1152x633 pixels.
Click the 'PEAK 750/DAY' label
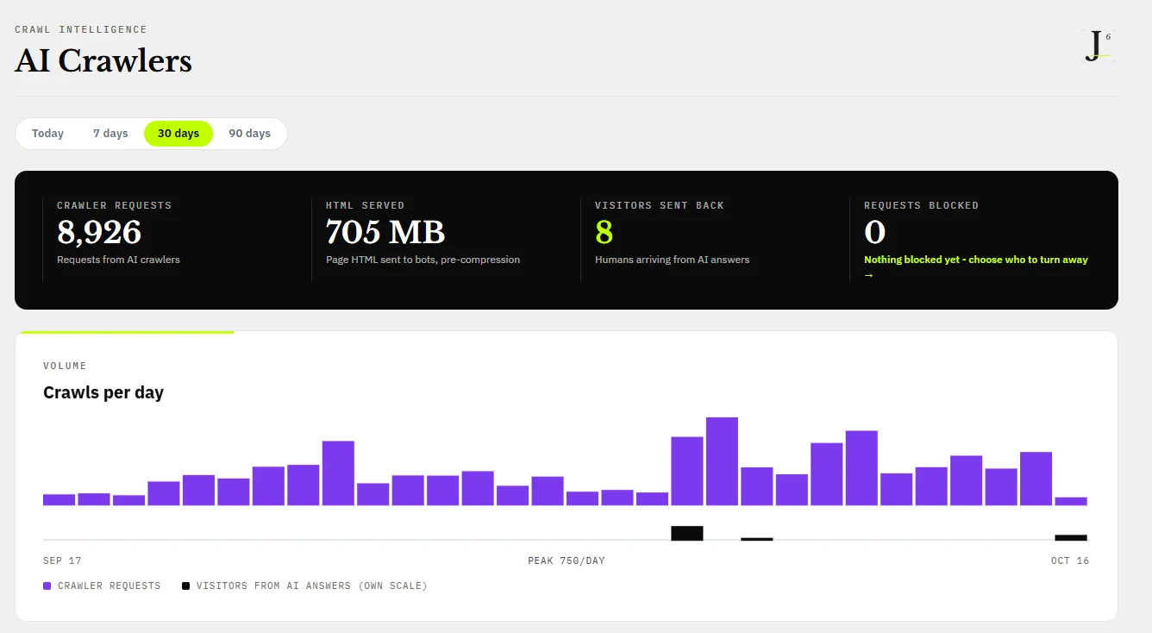point(567,561)
